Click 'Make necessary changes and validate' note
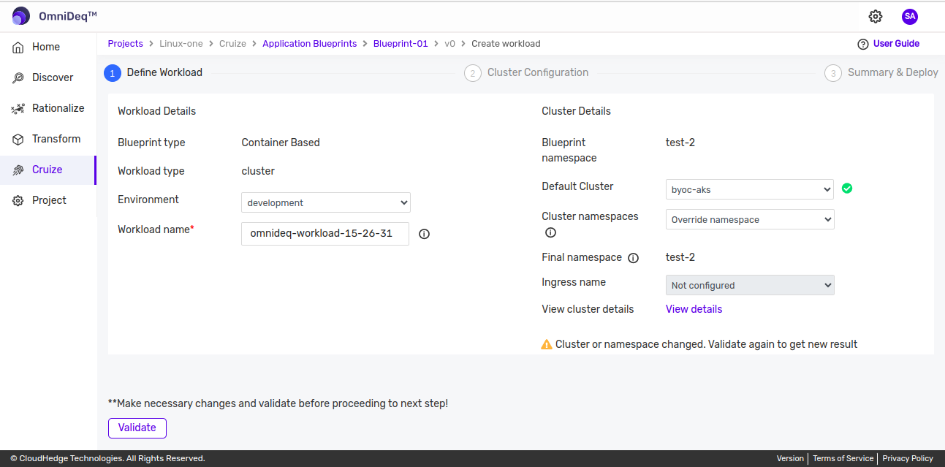Image resolution: width=945 pixels, height=467 pixels. click(278, 403)
